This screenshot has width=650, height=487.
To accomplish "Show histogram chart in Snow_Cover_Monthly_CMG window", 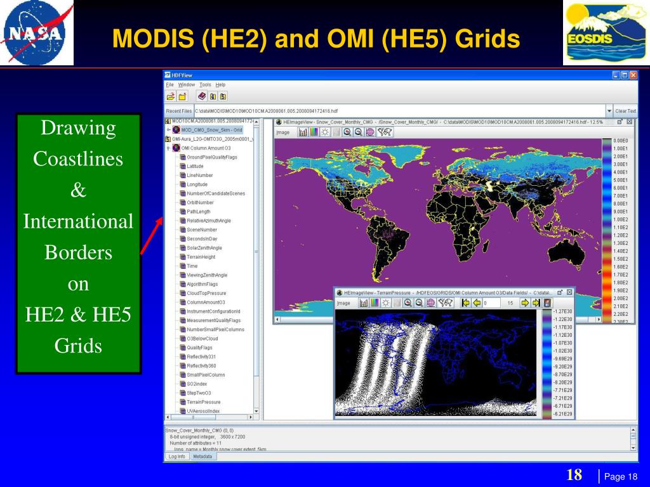I will [303, 132].
